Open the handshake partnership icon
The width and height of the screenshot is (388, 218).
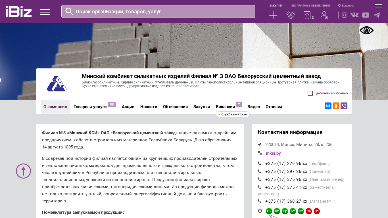[x=291, y=15]
